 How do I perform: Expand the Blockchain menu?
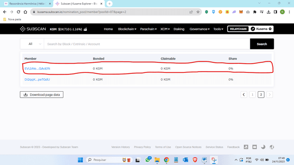127,29
